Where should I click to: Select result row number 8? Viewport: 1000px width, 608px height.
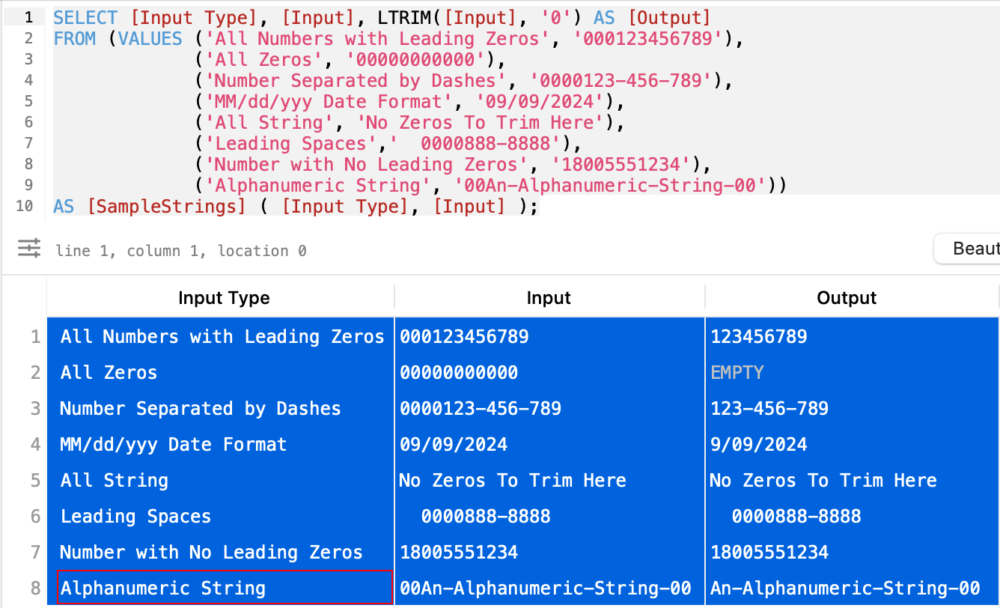tap(34, 589)
